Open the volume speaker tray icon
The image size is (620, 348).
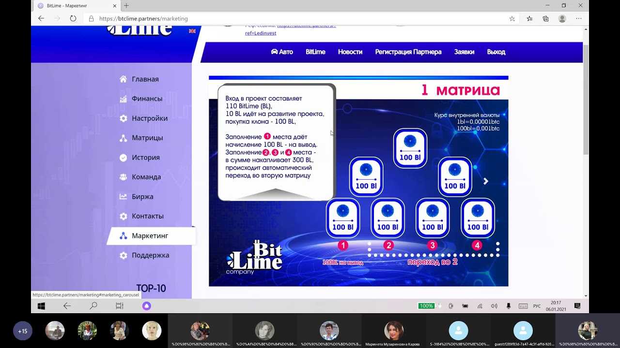coord(494,306)
